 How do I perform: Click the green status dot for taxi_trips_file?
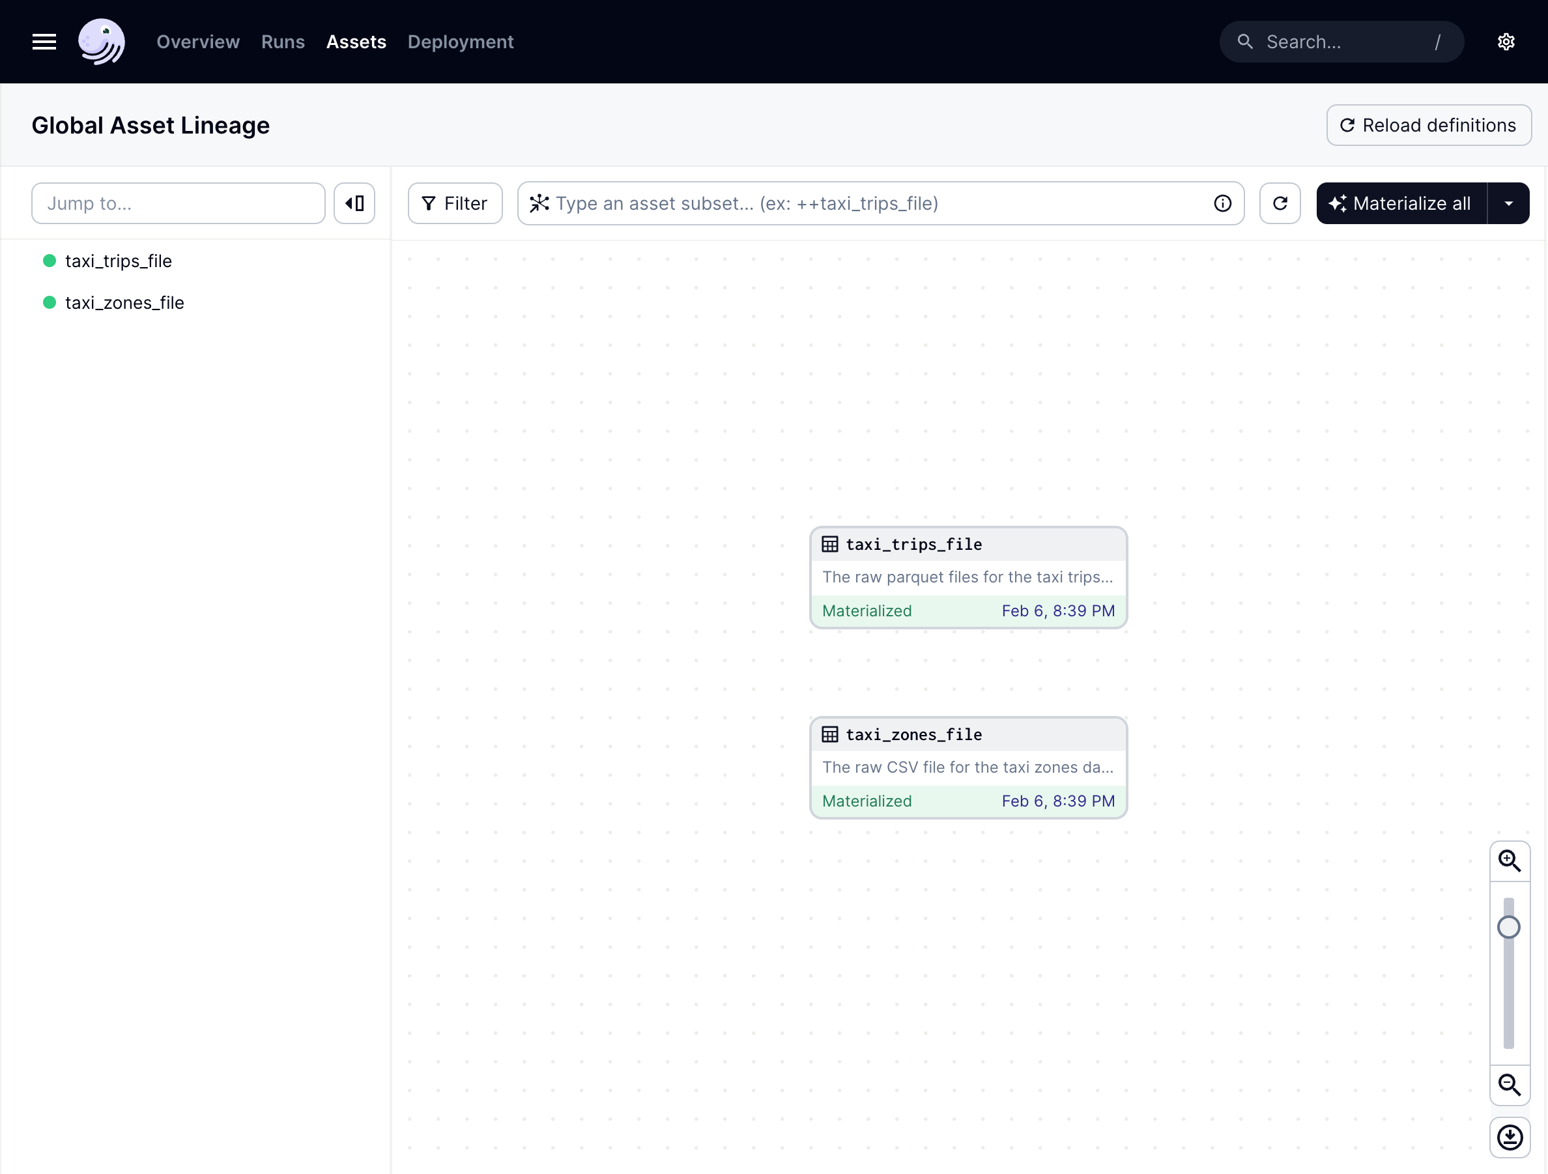tap(50, 261)
